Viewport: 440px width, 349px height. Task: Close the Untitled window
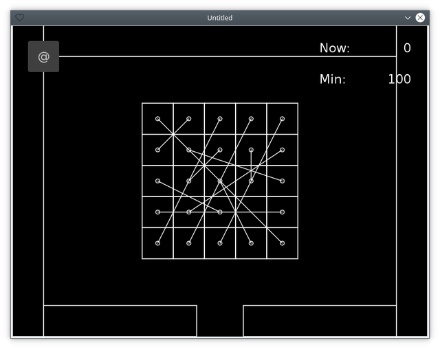[420, 18]
